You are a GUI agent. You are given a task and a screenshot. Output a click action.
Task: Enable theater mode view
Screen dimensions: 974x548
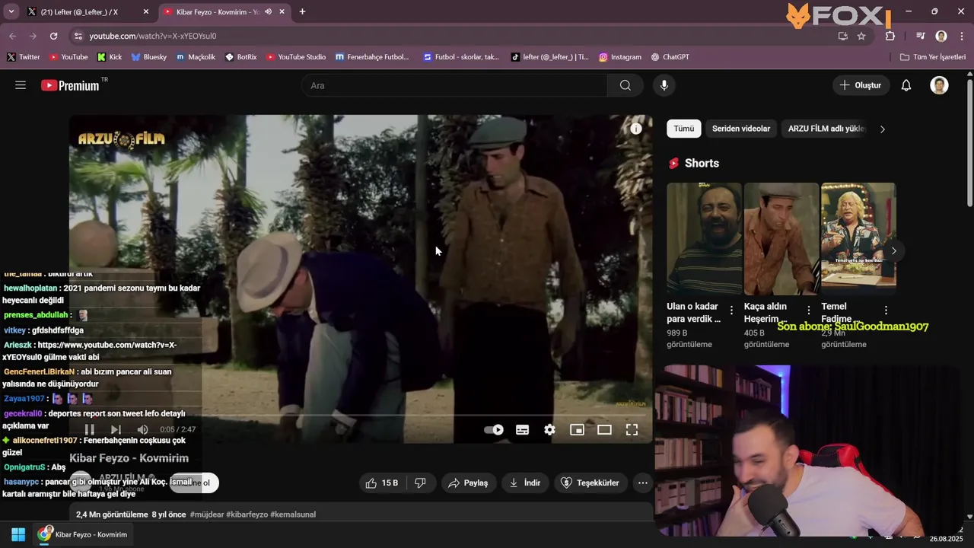click(604, 430)
